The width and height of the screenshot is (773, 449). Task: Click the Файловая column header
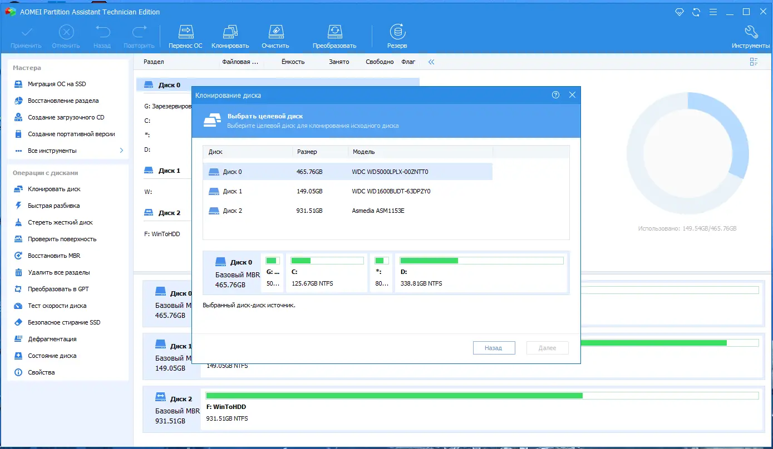240,62
